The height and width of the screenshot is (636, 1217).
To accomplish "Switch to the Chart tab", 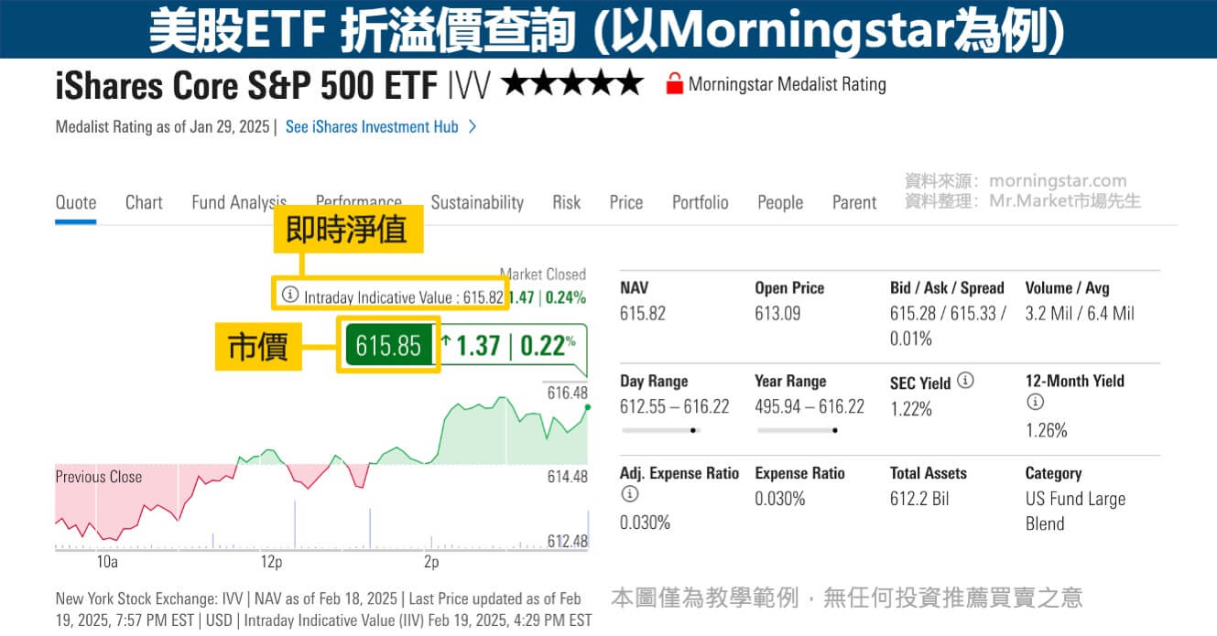I will tap(144, 202).
